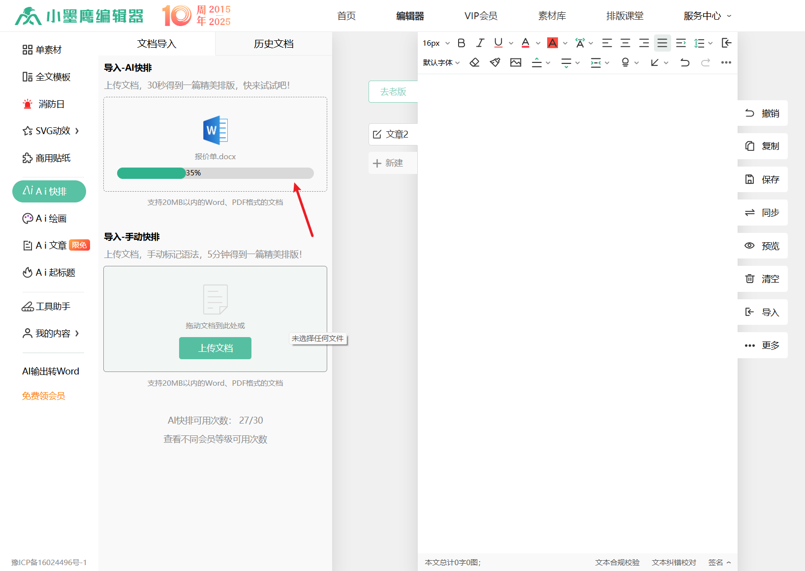
Task: Click the trash icon to clear (清空)
Action: [749, 279]
